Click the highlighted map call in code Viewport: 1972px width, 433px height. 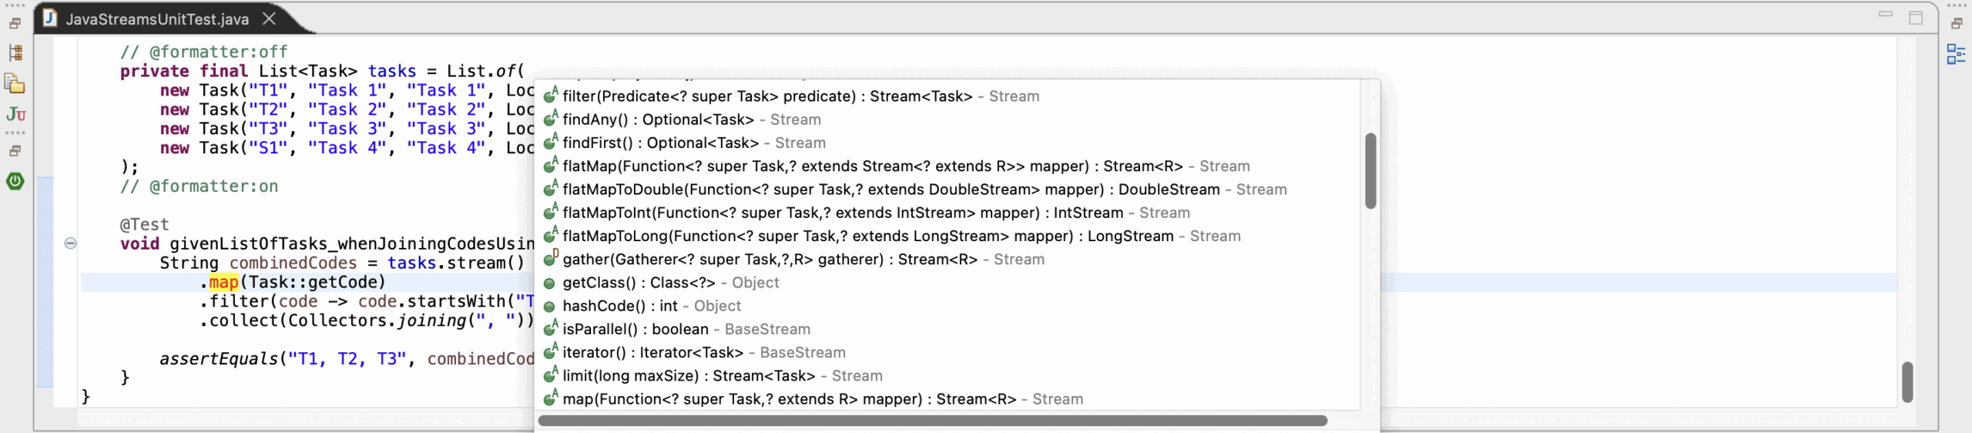(223, 283)
